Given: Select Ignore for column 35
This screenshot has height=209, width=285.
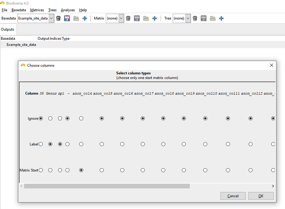Looking at the screenshot, I should (41, 118).
